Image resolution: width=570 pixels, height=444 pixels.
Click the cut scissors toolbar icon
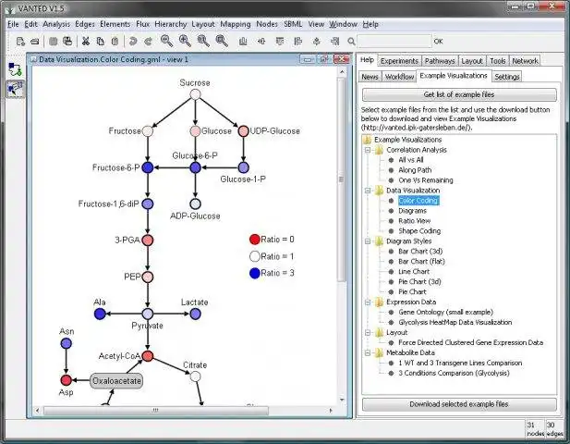[86, 41]
